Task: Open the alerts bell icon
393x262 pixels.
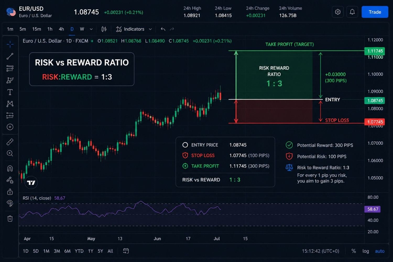Action: click(x=352, y=12)
